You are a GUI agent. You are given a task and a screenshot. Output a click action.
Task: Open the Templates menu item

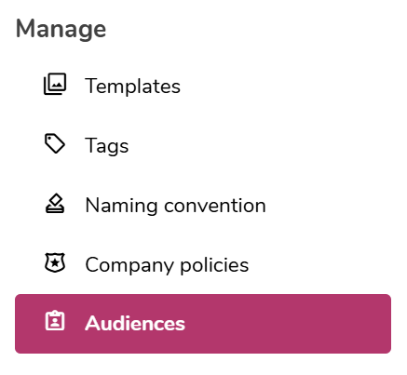(x=203, y=86)
